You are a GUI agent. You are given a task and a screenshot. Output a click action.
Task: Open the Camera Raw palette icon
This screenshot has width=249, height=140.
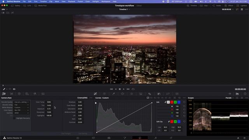point(4,94)
